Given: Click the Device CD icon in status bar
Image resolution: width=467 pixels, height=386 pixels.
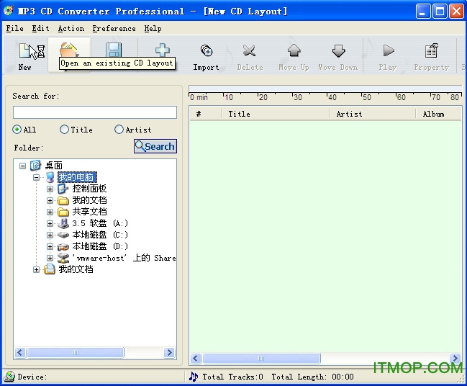Looking at the screenshot, I should pyautogui.click(x=10, y=377).
